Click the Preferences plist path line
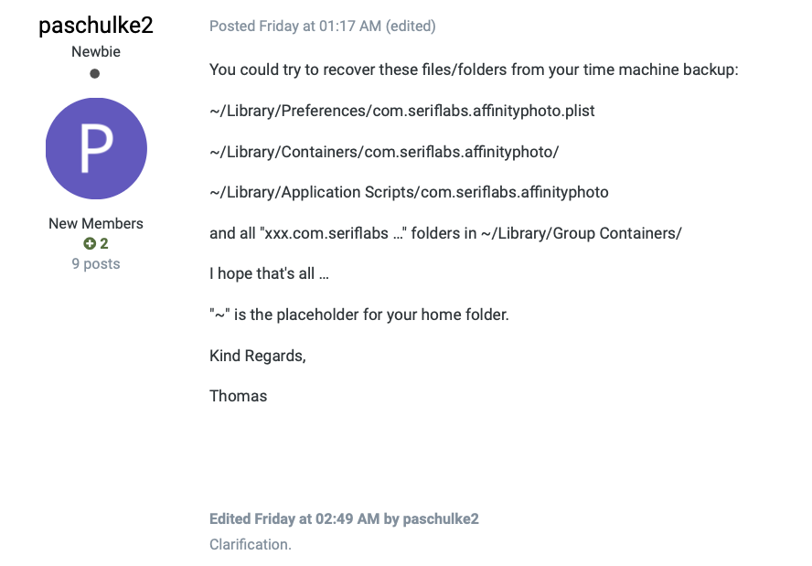The height and width of the screenshot is (566, 812). pyautogui.click(x=401, y=111)
